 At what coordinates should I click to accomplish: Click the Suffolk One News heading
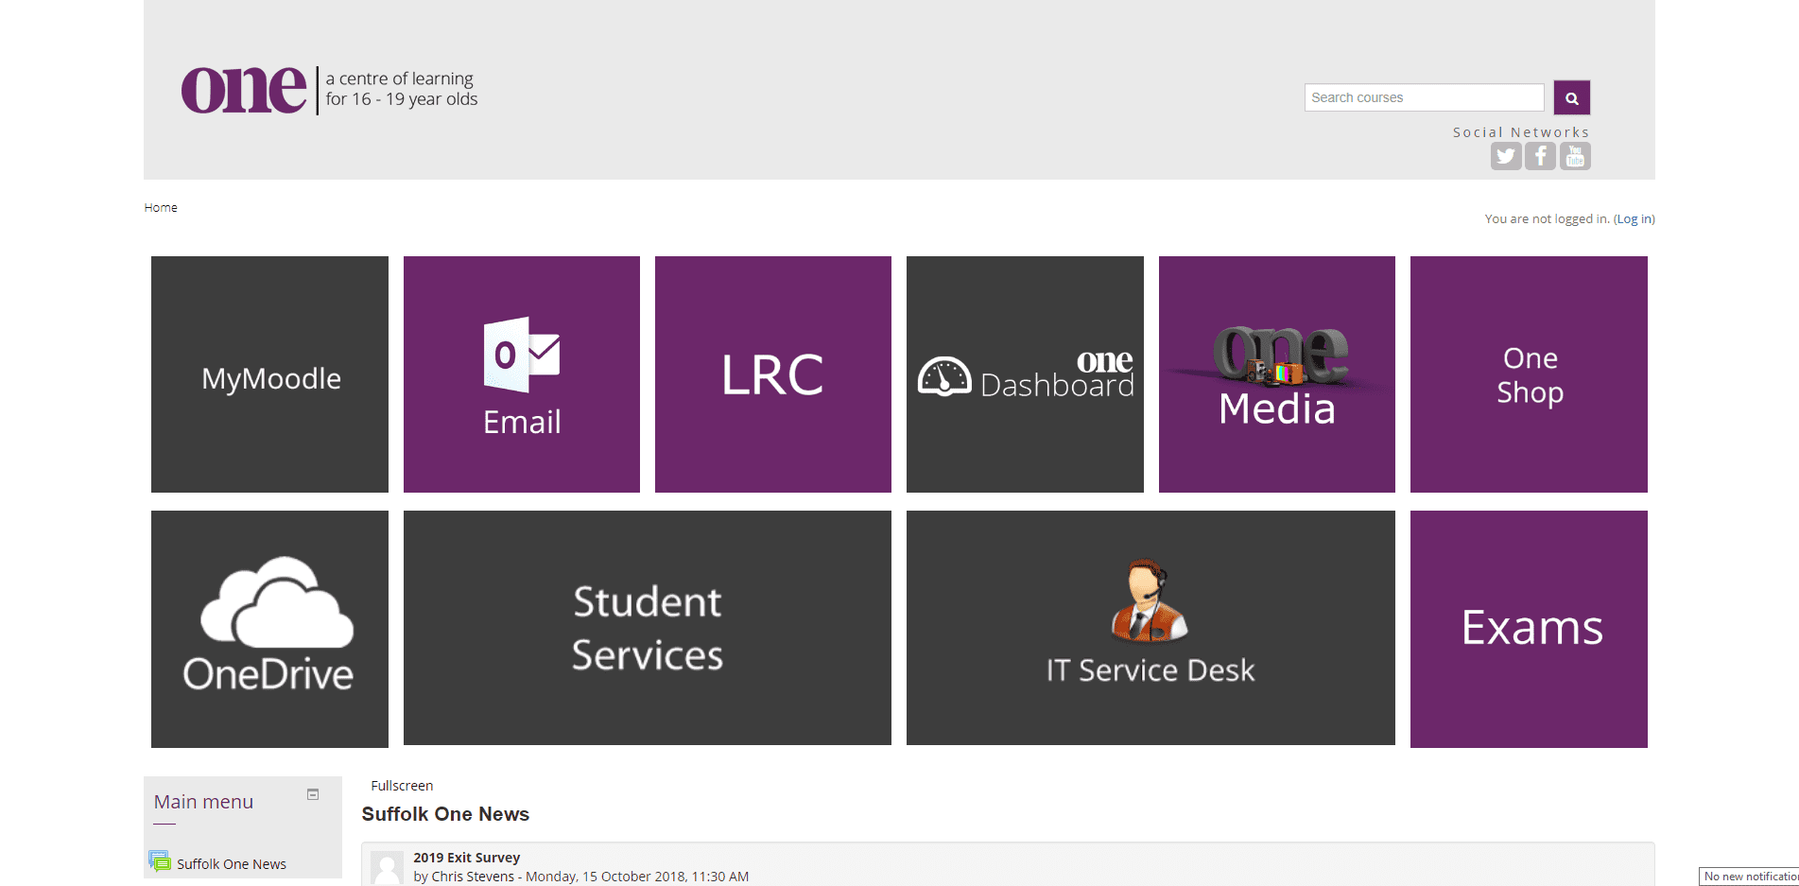(x=445, y=814)
